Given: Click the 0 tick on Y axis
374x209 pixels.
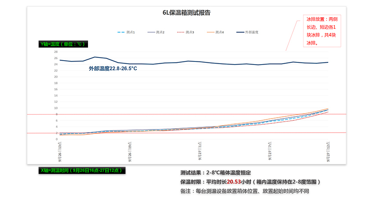Looking at the screenshot, I should pyautogui.click(x=57, y=139).
